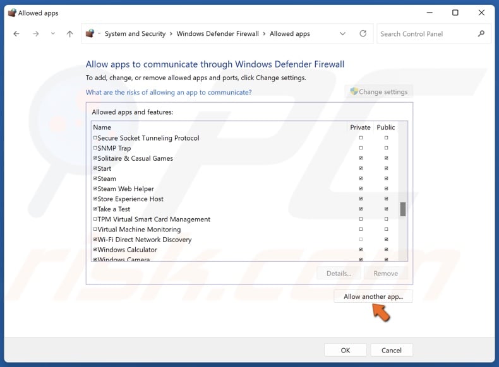Click the allowed apps list scrollbar thumb
This screenshot has width=499, height=367.
click(x=403, y=209)
